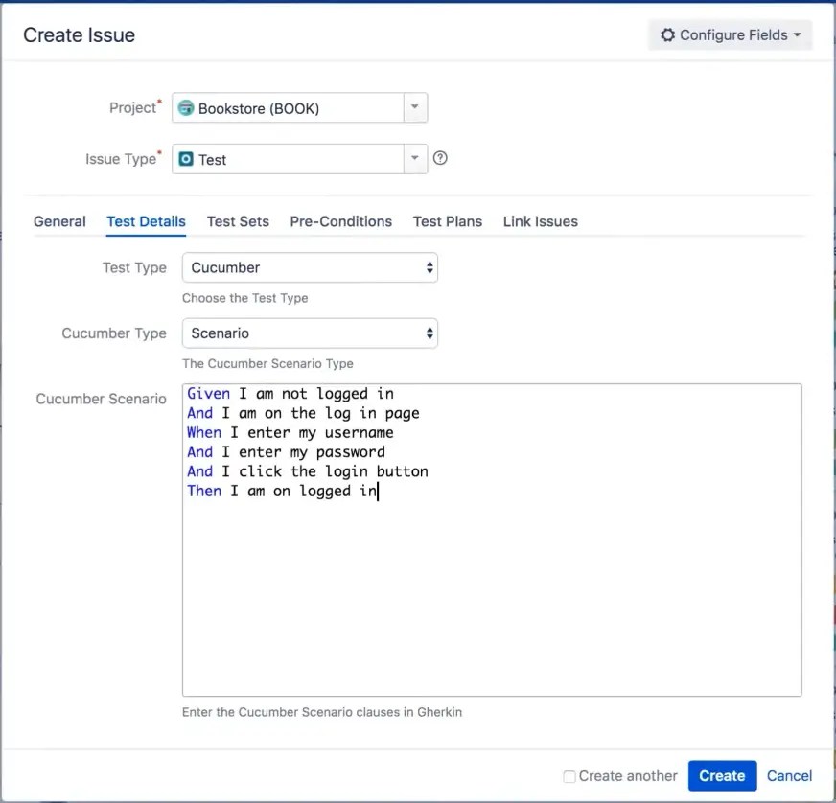Open the Cucumber Type dropdown showing Scenario
Screen dimensions: 836x803
coord(309,333)
